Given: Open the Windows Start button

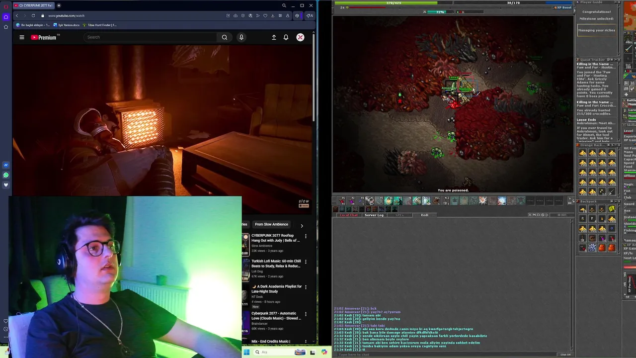Looking at the screenshot, I should tap(246, 352).
